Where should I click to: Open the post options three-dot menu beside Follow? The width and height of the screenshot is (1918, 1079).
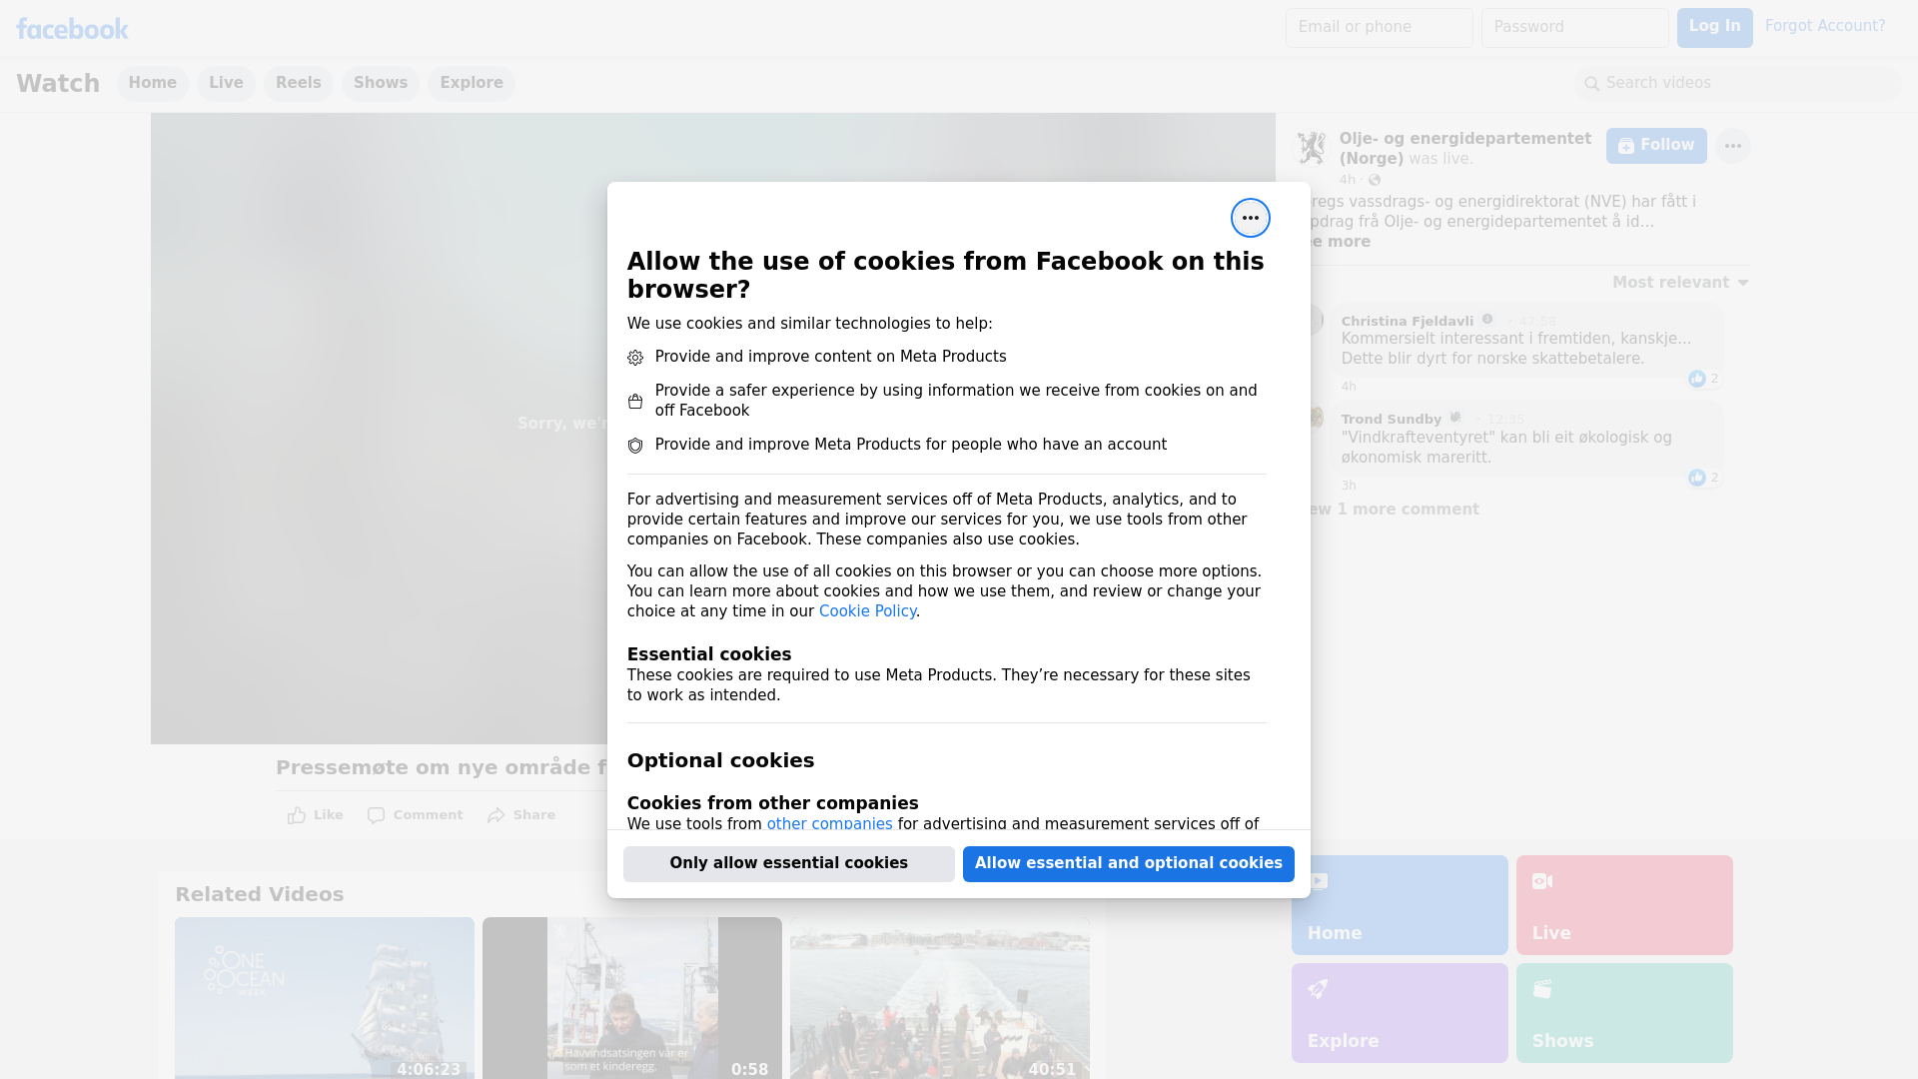pos(1732,146)
